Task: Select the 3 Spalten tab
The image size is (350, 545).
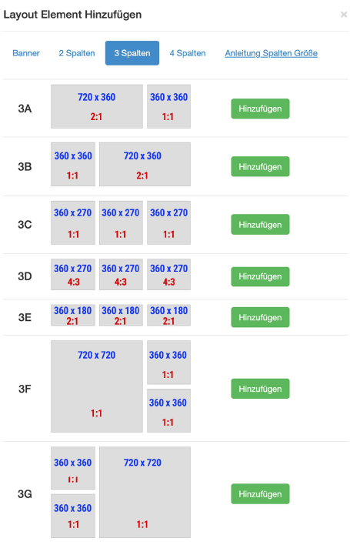Action: click(x=132, y=53)
